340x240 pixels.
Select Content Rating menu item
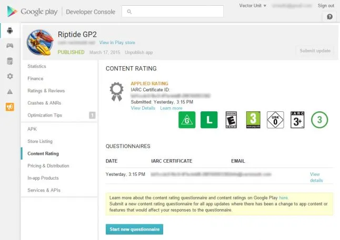click(x=43, y=154)
